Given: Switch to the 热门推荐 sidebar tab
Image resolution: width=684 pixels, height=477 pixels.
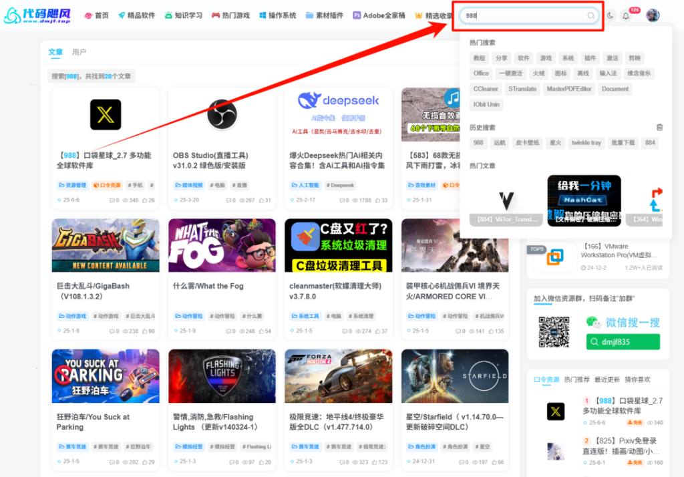Looking at the screenshot, I should click(576, 379).
